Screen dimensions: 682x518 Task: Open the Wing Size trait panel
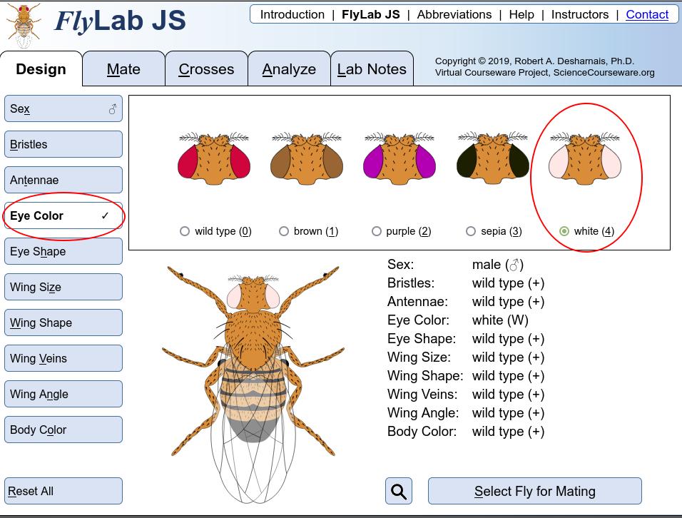63,288
